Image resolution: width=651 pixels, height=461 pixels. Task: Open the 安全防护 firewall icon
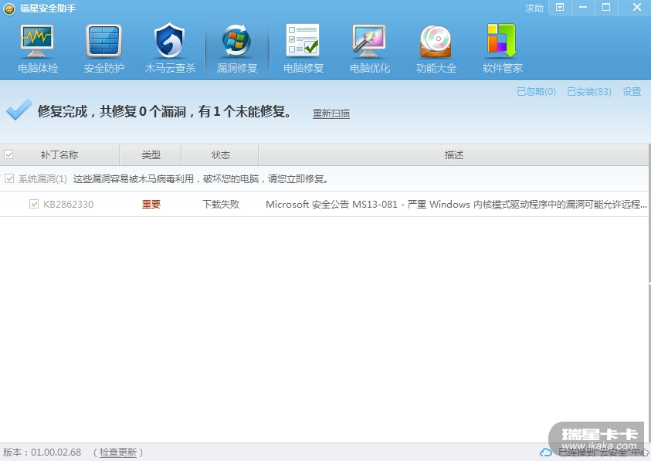[x=103, y=41]
